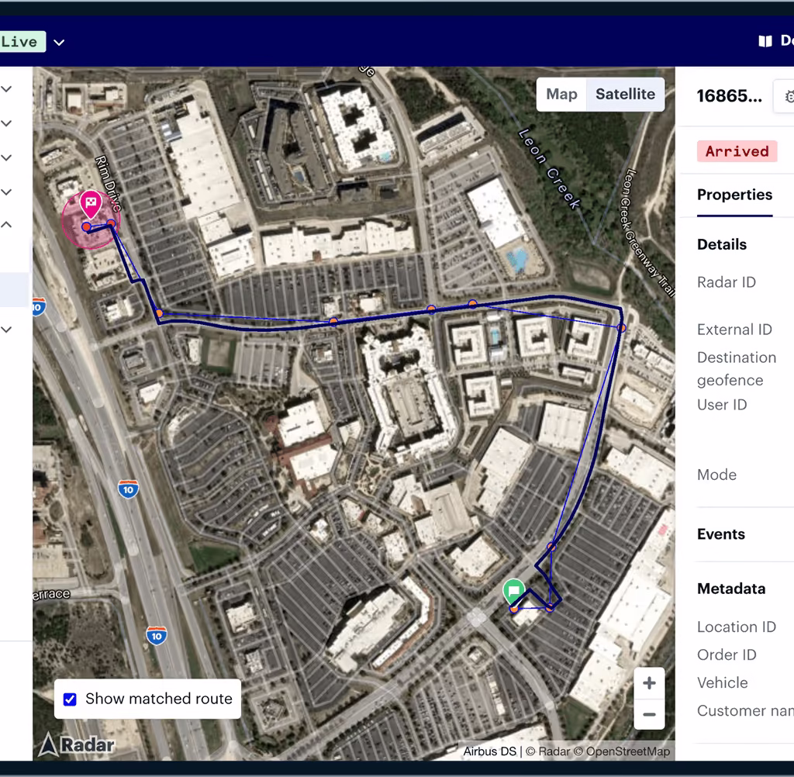The image size is (794, 777).
Task: Click the Vehicle metadata label
Action: pos(722,683)
